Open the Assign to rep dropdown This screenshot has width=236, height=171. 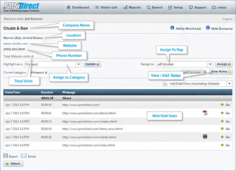click(210, 64)
